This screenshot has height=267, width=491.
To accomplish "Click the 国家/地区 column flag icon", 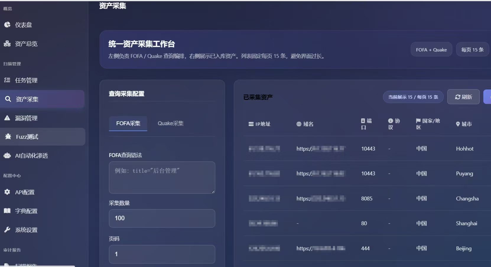I will pos(418,121).
